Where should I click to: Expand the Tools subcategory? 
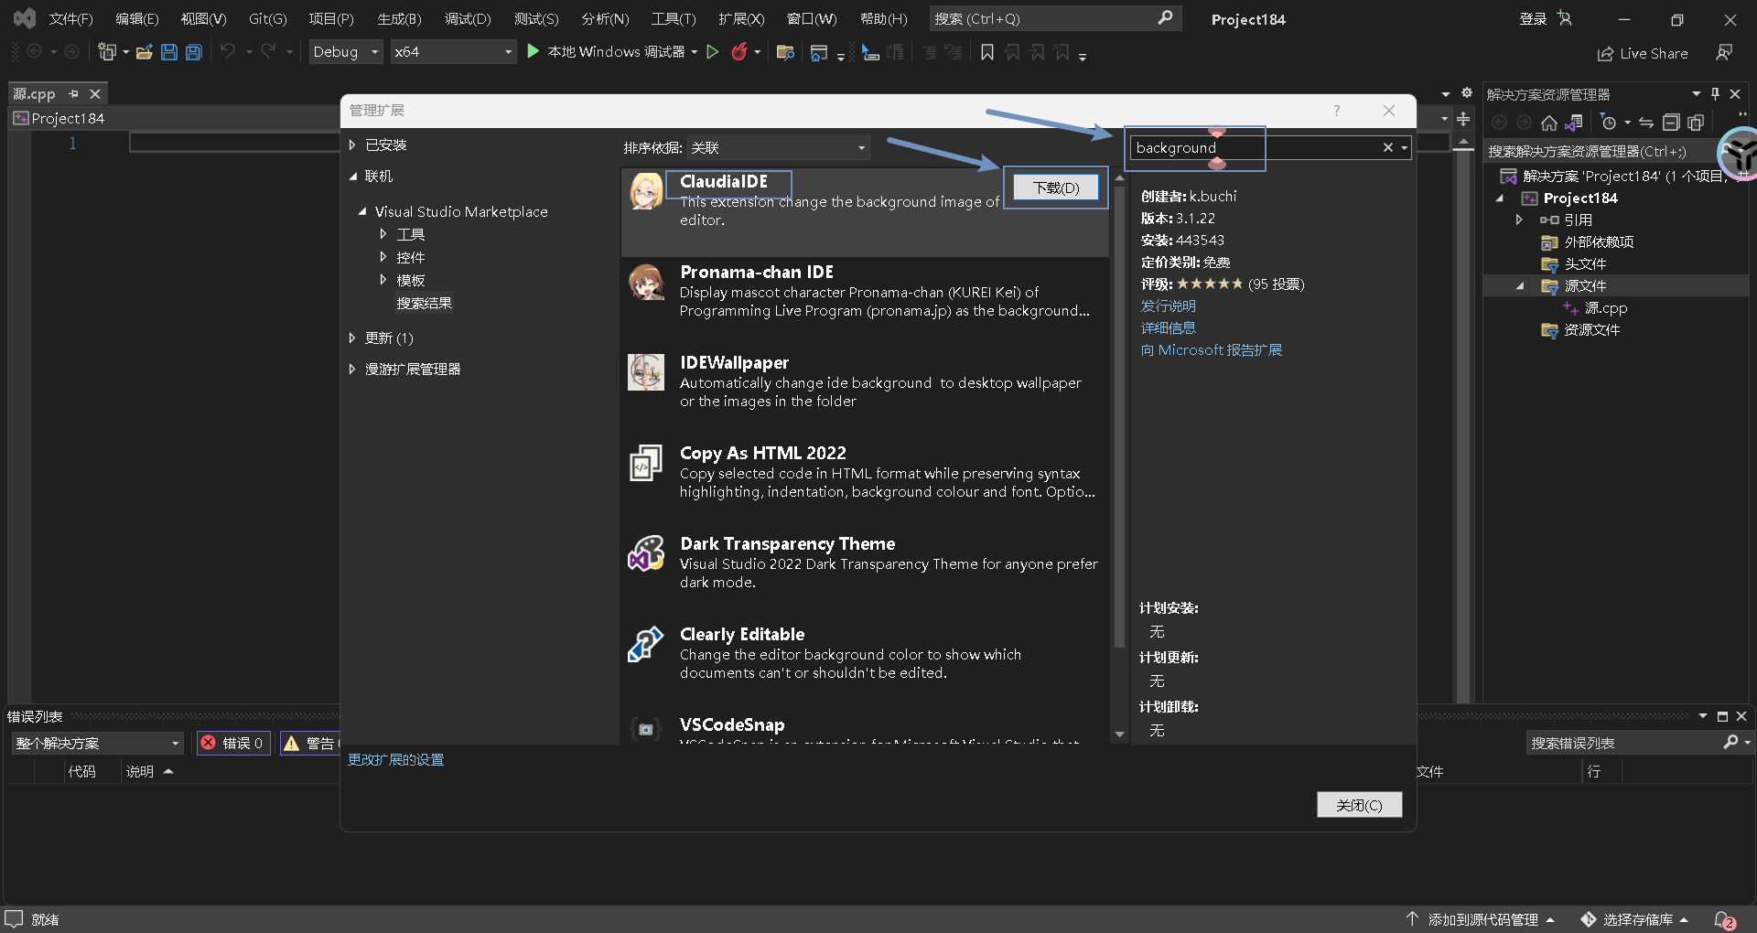(x=383, y=234)
